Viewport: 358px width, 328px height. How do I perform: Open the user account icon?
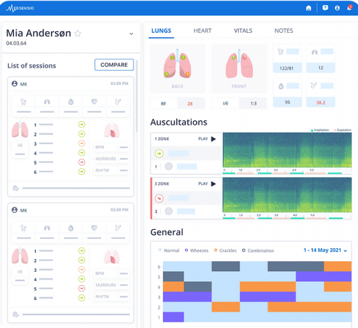pos(337,8)
